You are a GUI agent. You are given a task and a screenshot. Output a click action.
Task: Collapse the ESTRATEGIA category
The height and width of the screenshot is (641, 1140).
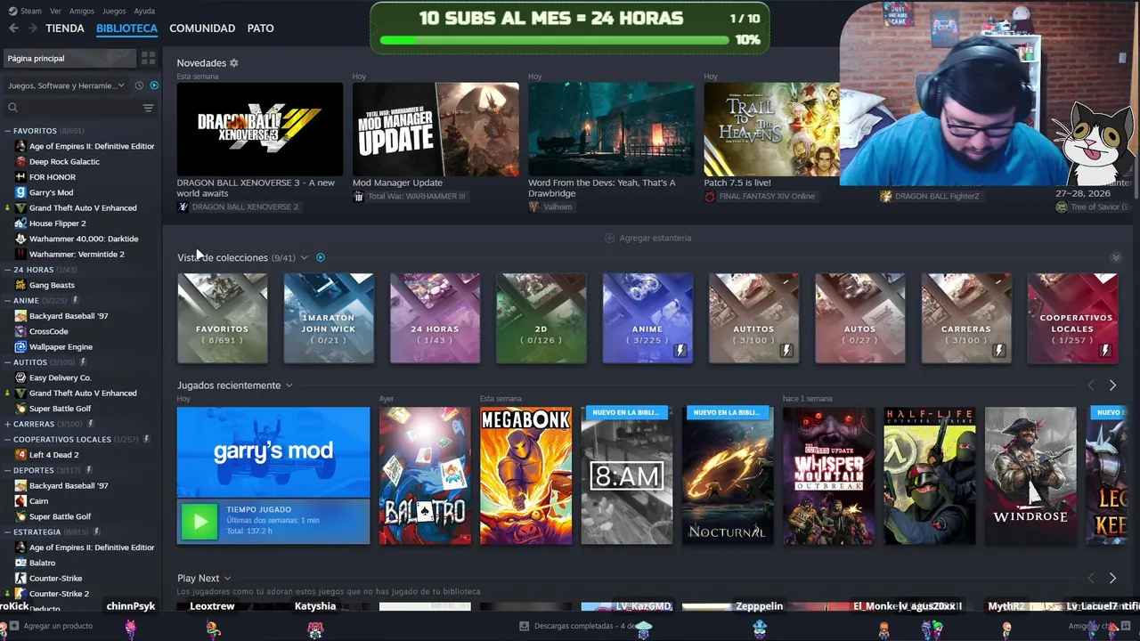tap(7, 531)
